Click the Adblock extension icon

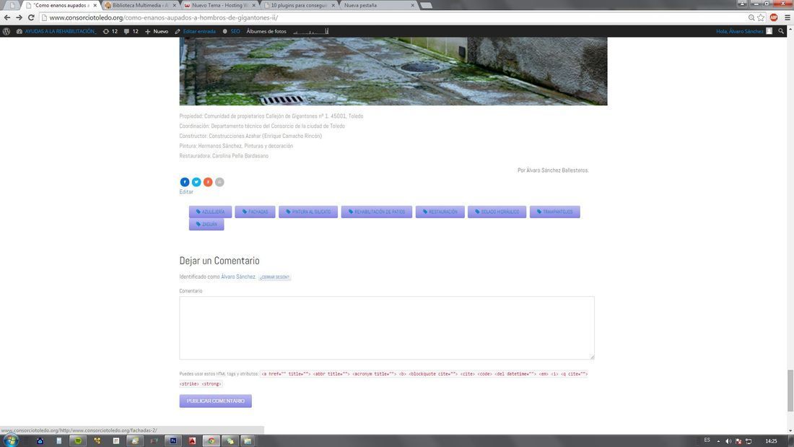point(773,18)
